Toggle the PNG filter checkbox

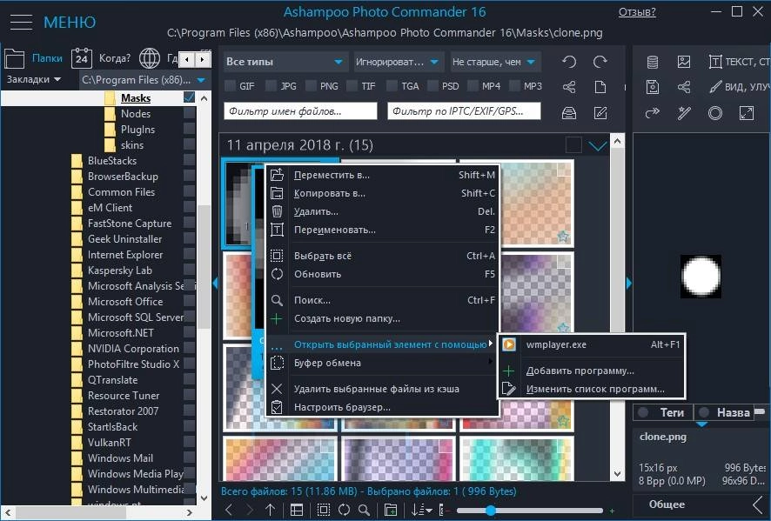pyautogui.click(x=311, y=86)
